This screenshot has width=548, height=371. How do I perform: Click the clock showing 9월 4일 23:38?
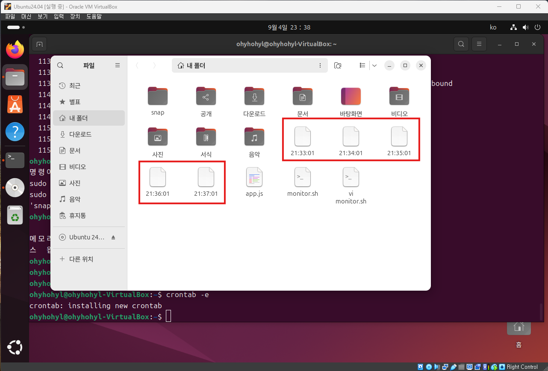tap(289, 27)
